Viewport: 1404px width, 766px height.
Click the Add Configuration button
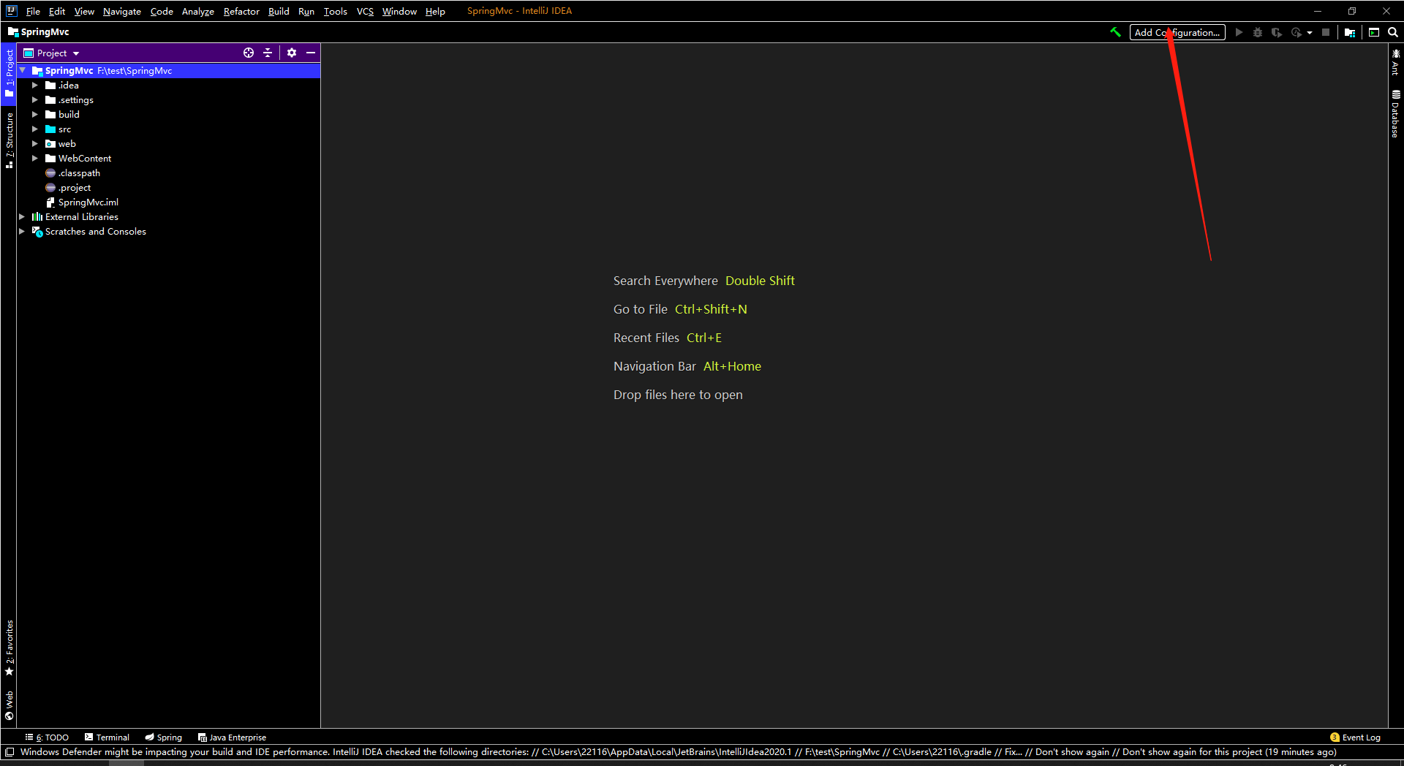click(1177, 32)
